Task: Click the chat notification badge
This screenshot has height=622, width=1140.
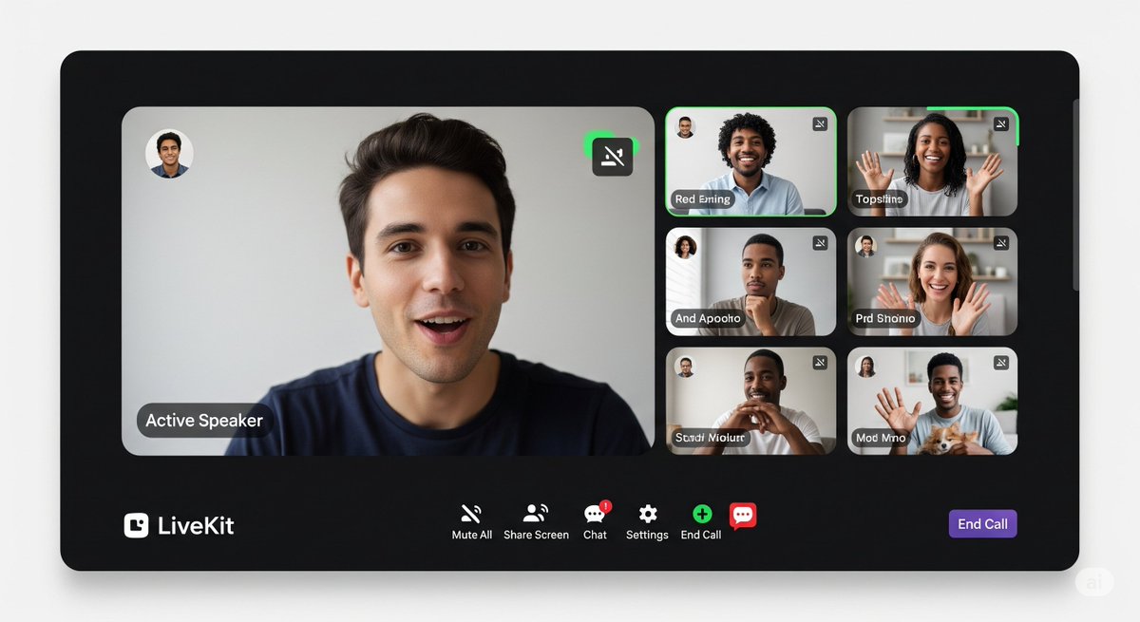Action: pos(604,504)
